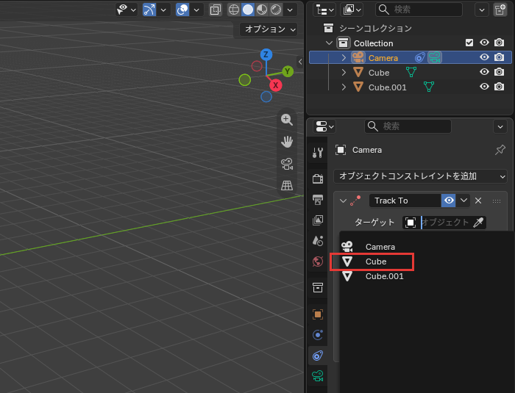Viewport: 515px width, 393px height.
Task: Click the new collection icon in outliner
Action: (500, 10)
